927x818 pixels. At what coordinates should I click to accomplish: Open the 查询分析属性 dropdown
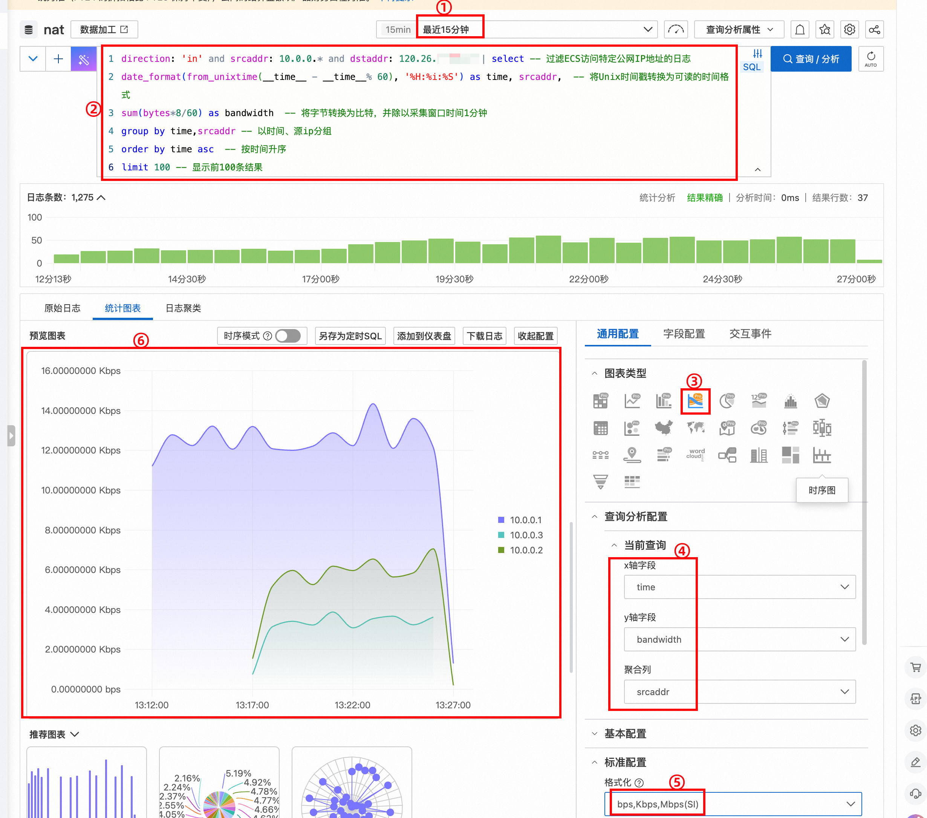tap(740, 30)
